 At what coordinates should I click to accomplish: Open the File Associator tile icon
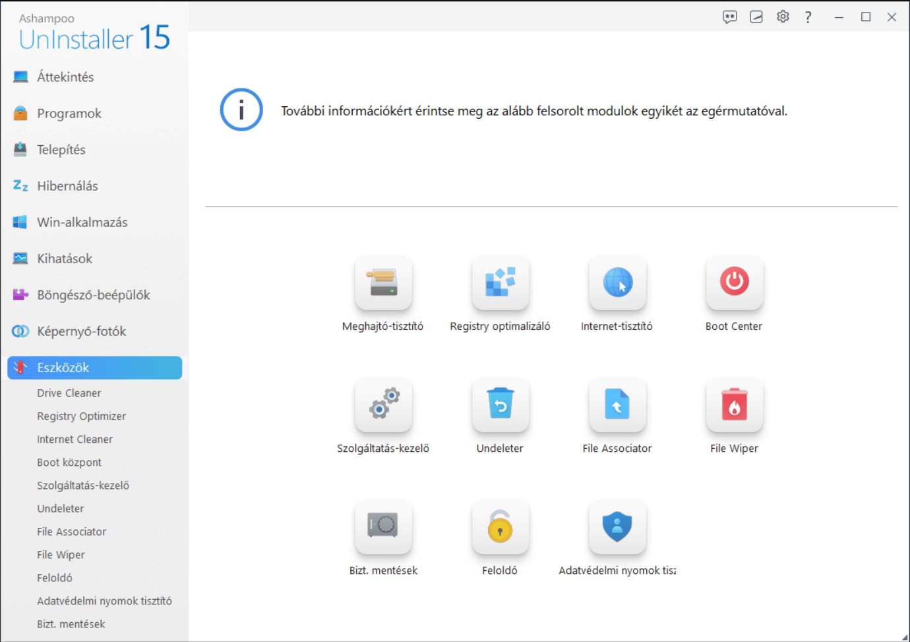[617, 404]
